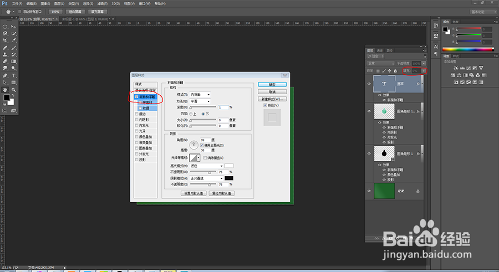The height and width of the screenshot is (272, 499).
Task: Select the Path Selection tool
Action: 5,83
